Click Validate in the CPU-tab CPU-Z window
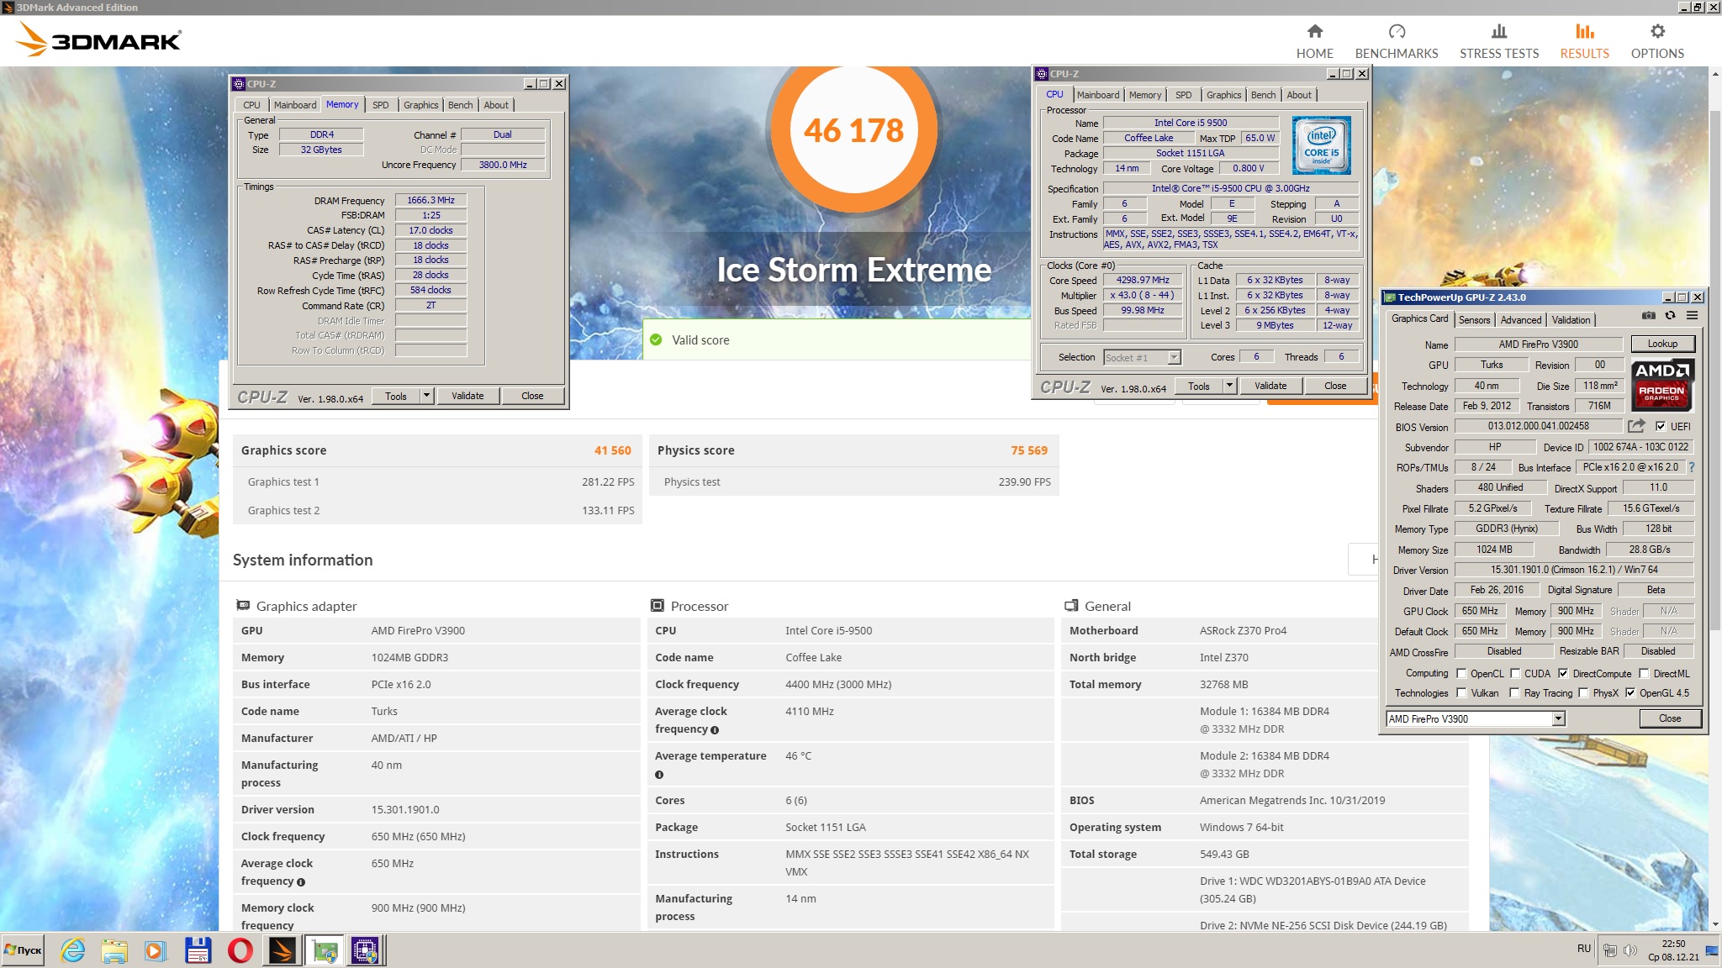 (x=1270, y=386)
